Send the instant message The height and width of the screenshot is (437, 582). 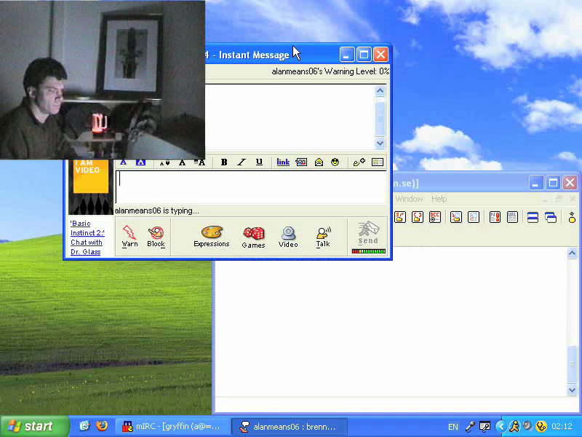[368, 233]
